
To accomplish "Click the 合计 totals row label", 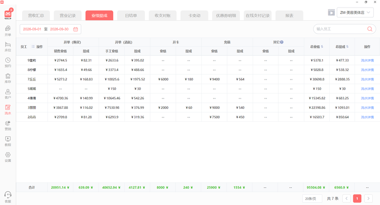I will [32, 187].
